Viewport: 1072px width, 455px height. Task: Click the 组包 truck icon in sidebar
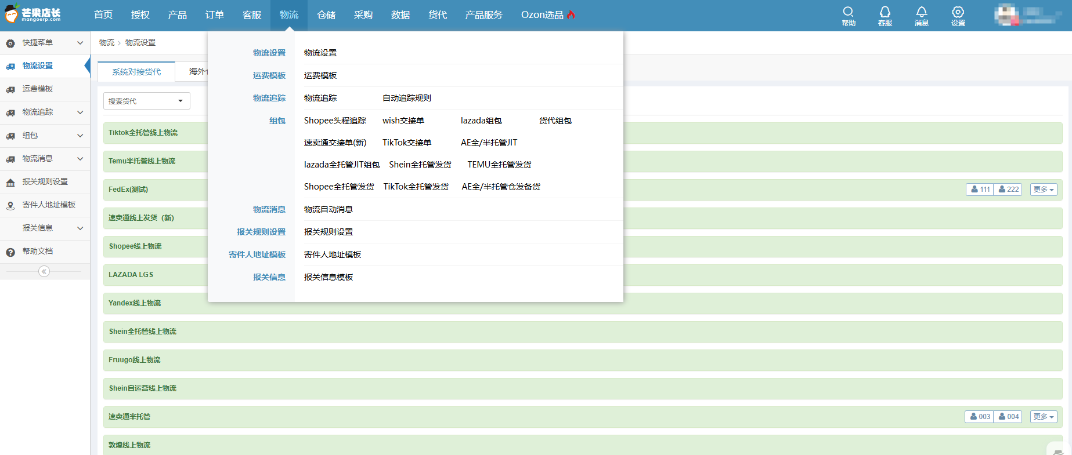point(10,136)
